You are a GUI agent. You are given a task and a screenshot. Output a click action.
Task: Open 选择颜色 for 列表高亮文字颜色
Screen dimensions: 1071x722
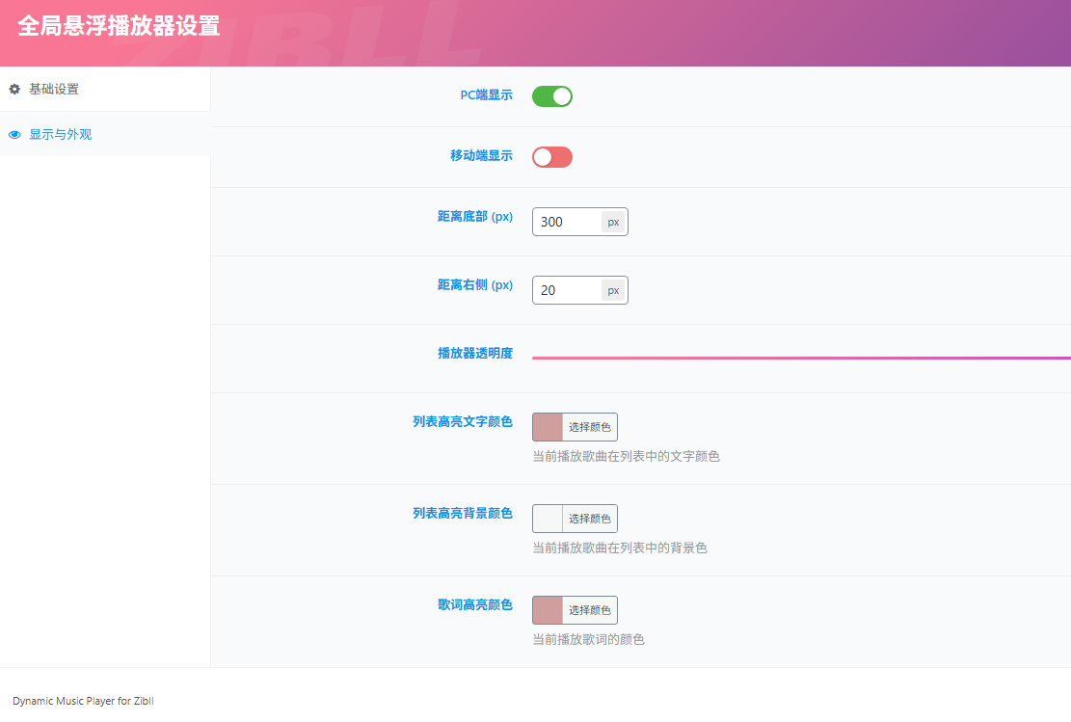click(x=590, y=426)
